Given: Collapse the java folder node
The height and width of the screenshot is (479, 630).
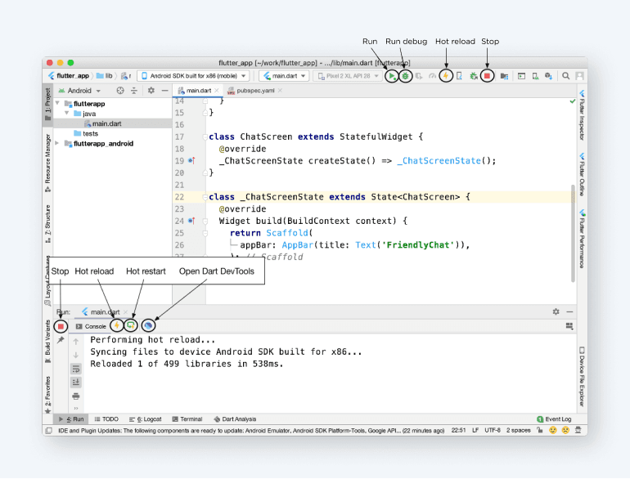Looking at the screenshot, I should tap(67, 114).
